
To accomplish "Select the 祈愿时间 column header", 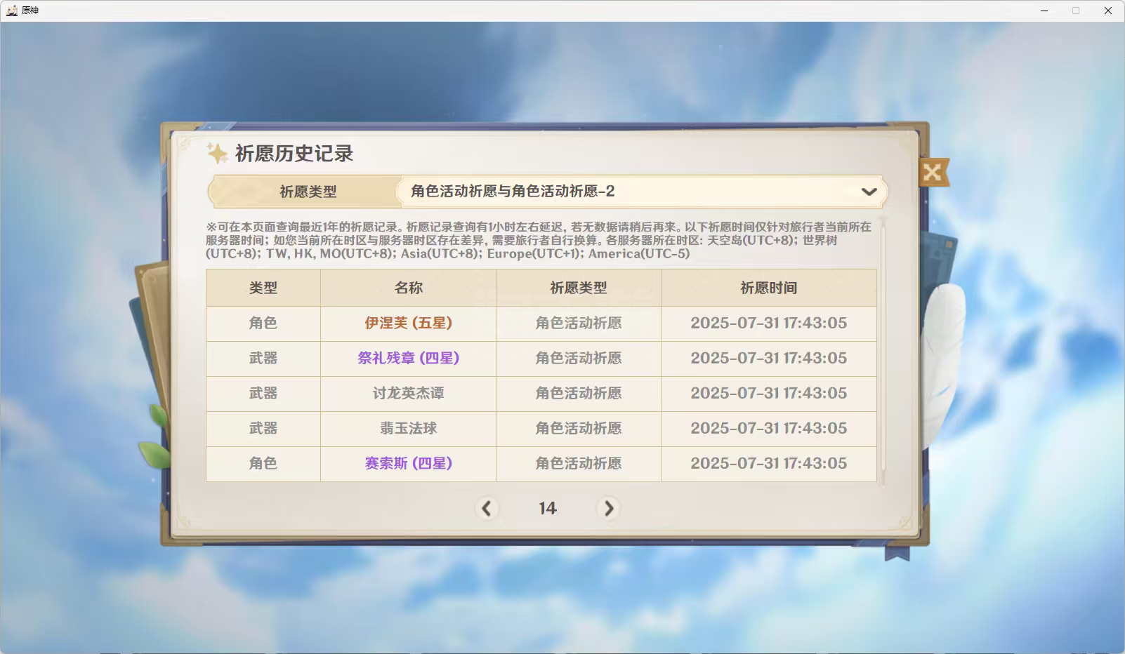I will coord(768,288).
